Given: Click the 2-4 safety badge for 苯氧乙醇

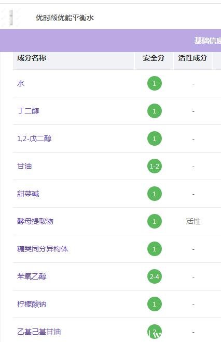Looking at the screenshot, I should tap(154, 276).
